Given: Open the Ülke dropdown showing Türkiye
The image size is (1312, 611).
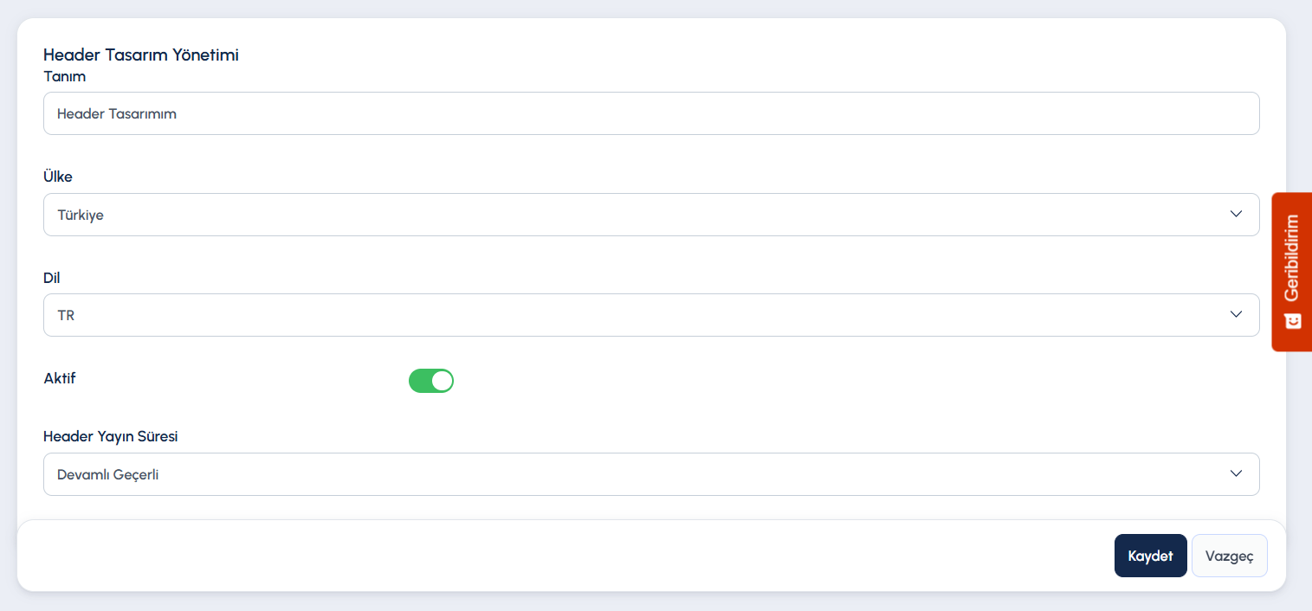Looking at the screenshot, I should tap(651, 215).
